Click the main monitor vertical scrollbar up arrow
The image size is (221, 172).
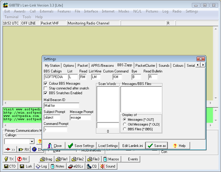pyautogui.click(x=216, y=29)
